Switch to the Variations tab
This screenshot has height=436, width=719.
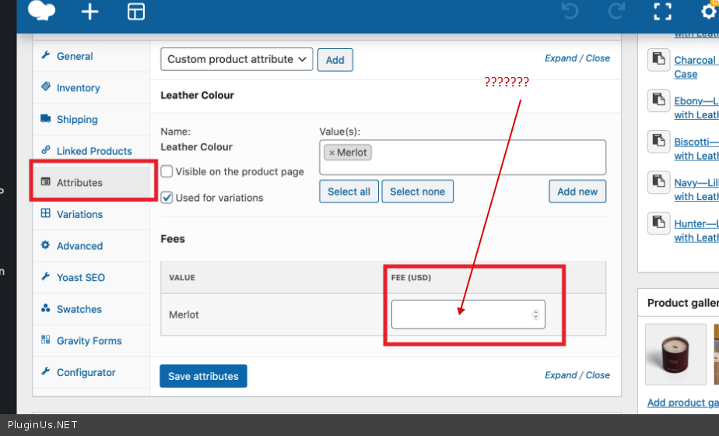(x=79, y=214)
